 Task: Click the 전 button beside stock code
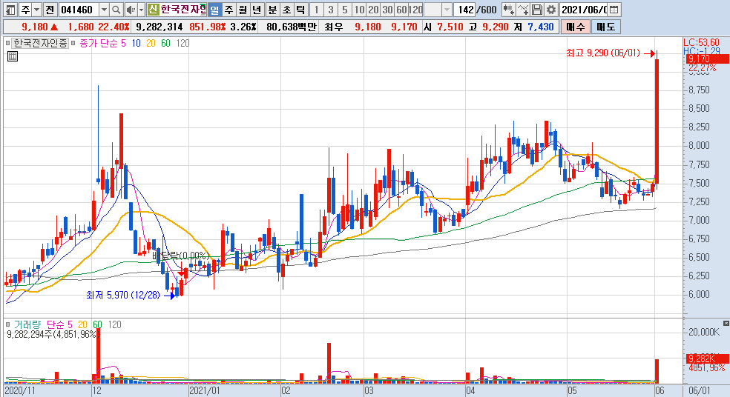(x=50, y=10)
